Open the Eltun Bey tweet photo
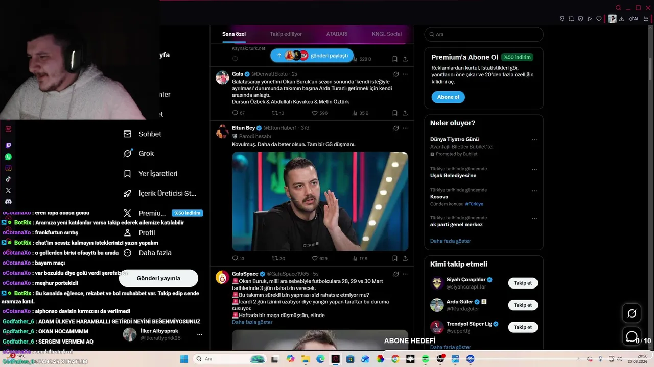 coord(320,201)
